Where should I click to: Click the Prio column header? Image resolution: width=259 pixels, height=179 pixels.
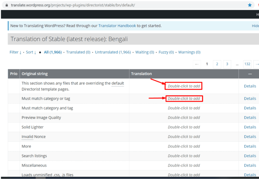click(14, 74)
